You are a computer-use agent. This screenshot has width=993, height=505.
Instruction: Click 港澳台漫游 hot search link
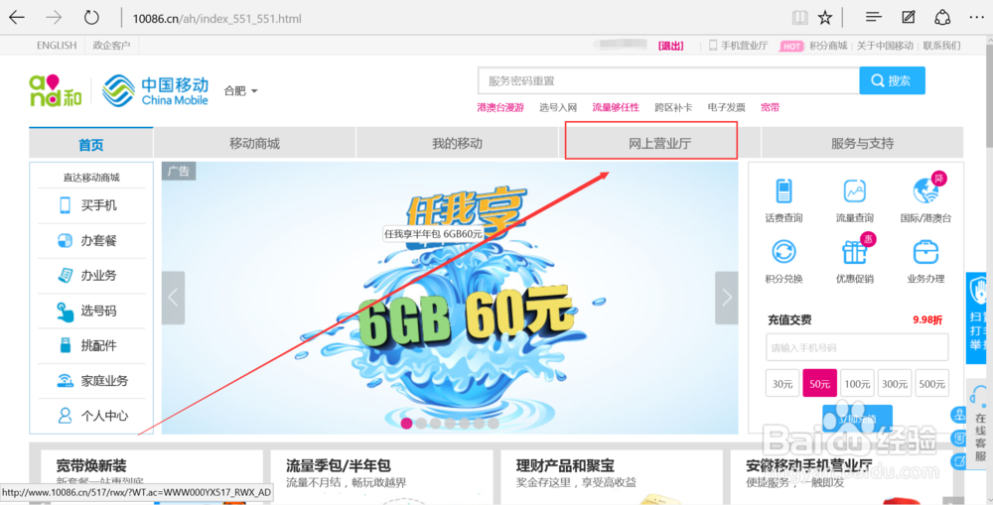(500, 107)
